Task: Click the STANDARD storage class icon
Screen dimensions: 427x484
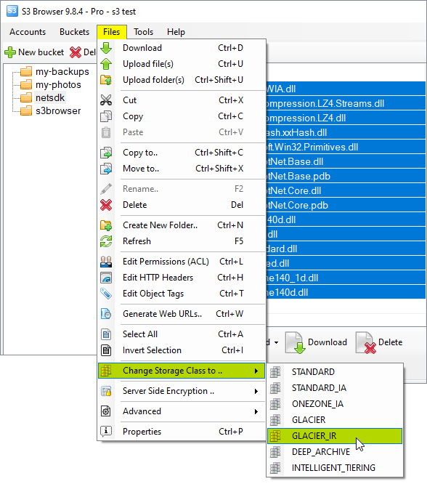Action: click(275, 372)
